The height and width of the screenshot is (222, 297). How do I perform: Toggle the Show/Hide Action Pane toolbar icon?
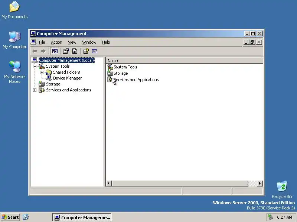(x=95, y=51)
